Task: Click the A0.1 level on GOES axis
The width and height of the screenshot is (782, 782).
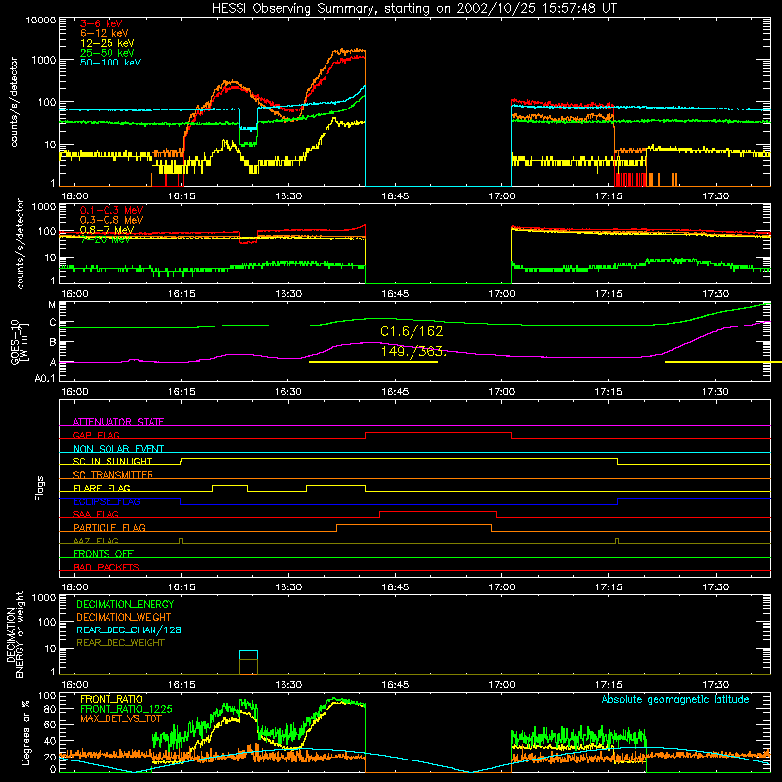Action: coord(45,378)
